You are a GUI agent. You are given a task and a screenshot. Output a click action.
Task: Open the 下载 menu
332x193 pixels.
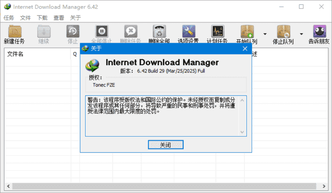tap(42, 18)
